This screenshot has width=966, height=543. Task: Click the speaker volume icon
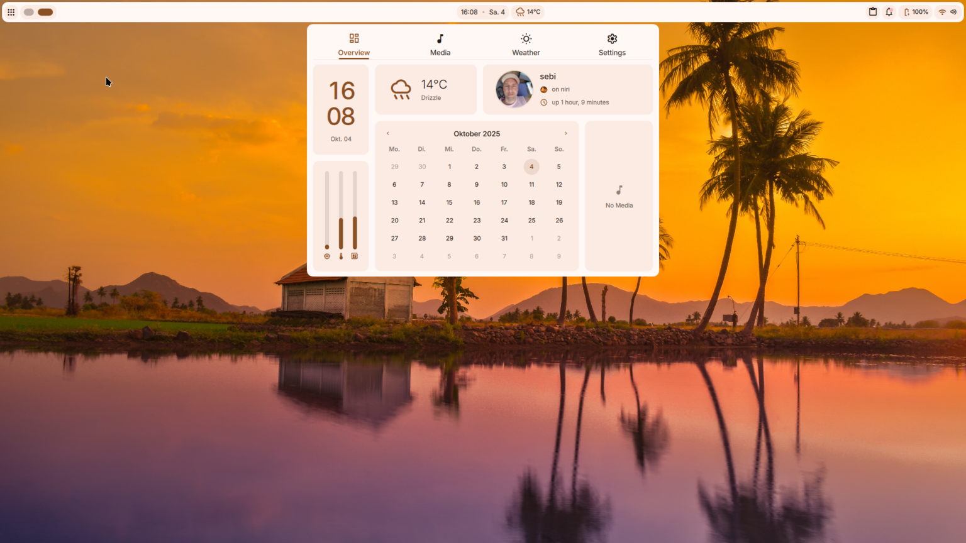953,12
